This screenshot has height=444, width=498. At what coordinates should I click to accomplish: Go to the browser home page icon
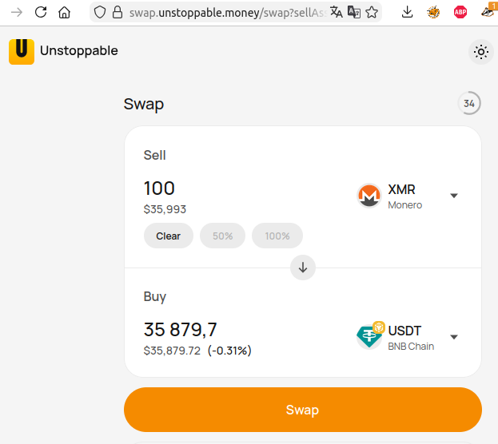tap(65, 12)
